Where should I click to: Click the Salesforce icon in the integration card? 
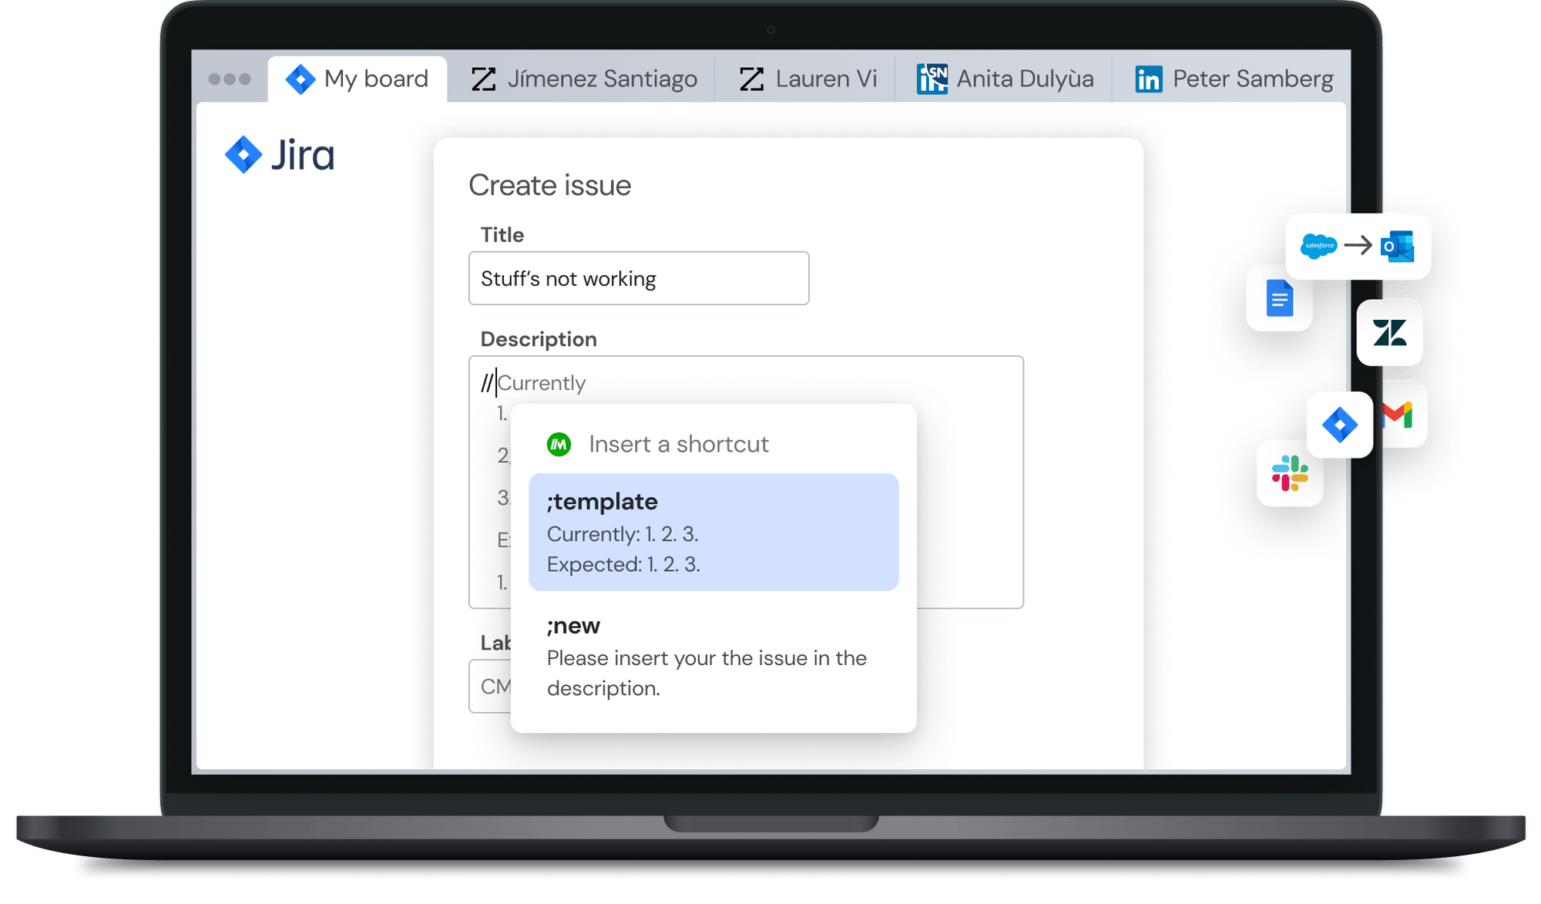click(x=1318, y=247)
